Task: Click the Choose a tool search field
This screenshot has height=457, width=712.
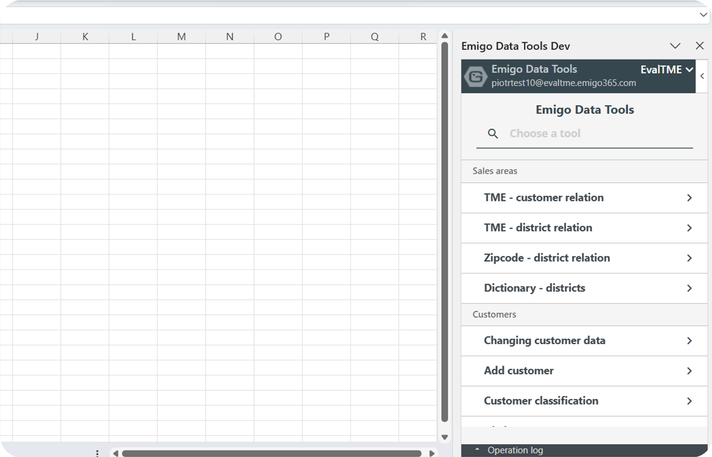Action: tap(584, 134)
